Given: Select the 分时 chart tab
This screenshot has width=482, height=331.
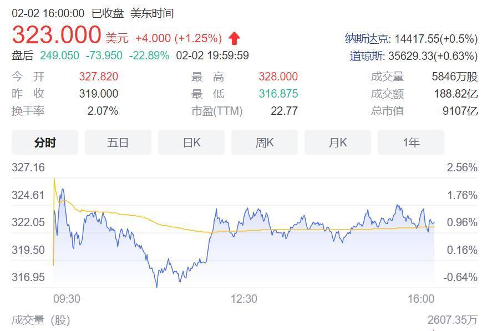Looking at the screenshot, I should pyautogui.click(x=45, y=142).
